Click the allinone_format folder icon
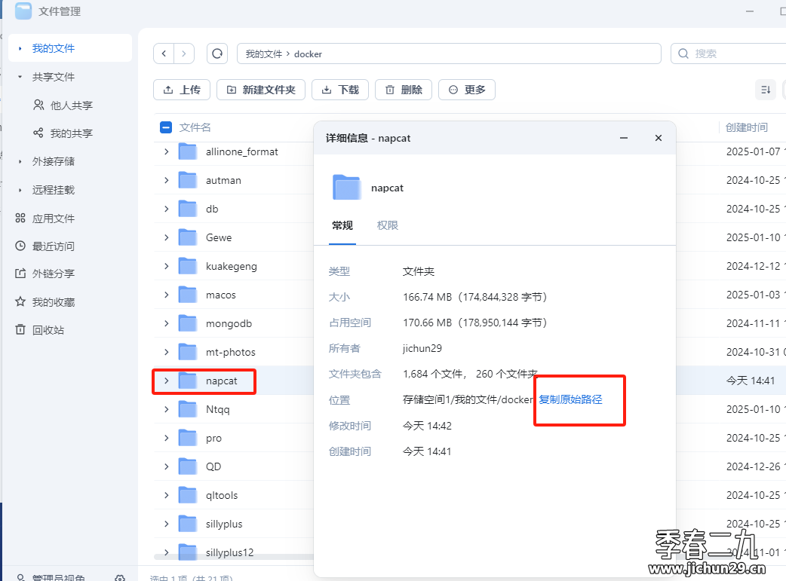Image resolution: width=786 pixels, height=581 pixels. click(x=188, y=151)
